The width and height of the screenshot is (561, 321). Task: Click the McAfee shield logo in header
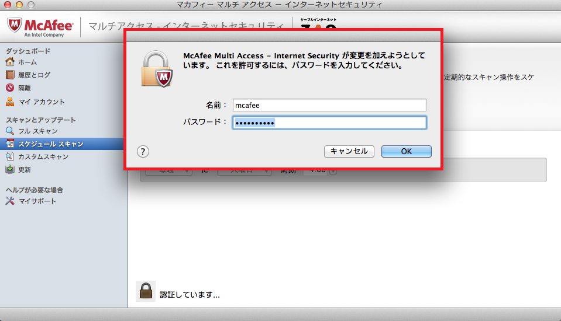click(x=15, y=25)
